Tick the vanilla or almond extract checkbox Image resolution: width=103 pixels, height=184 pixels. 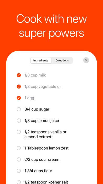tap(19, 132)
